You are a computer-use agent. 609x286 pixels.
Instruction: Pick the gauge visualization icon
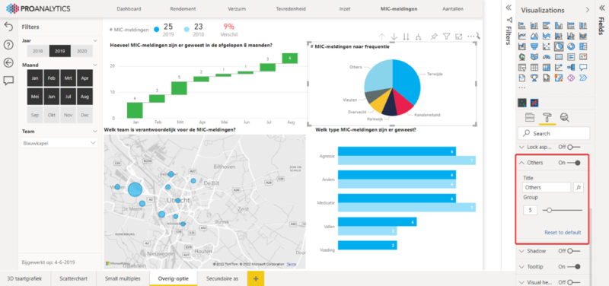(547, 57)
